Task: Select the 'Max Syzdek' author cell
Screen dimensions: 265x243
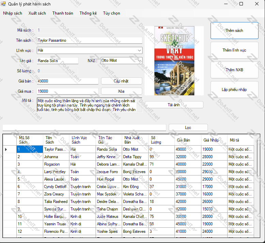Action: click(x=109, y=194)
